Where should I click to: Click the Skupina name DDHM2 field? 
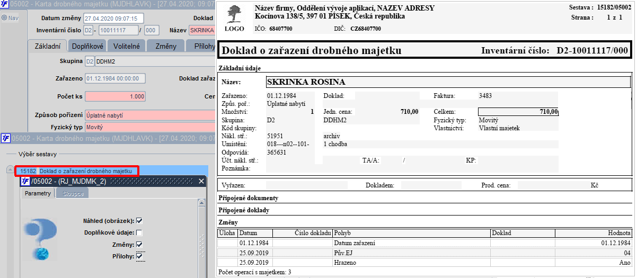[155, 61]
